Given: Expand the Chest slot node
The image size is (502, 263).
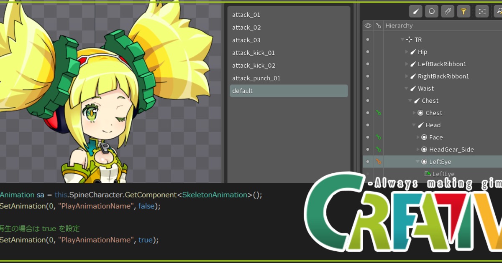Looking at the screenshot, I should pyautogui.click(x=415, y=113).
